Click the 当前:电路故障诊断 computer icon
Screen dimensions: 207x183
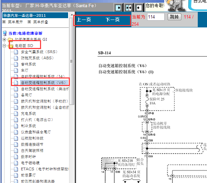click(5, 33)
